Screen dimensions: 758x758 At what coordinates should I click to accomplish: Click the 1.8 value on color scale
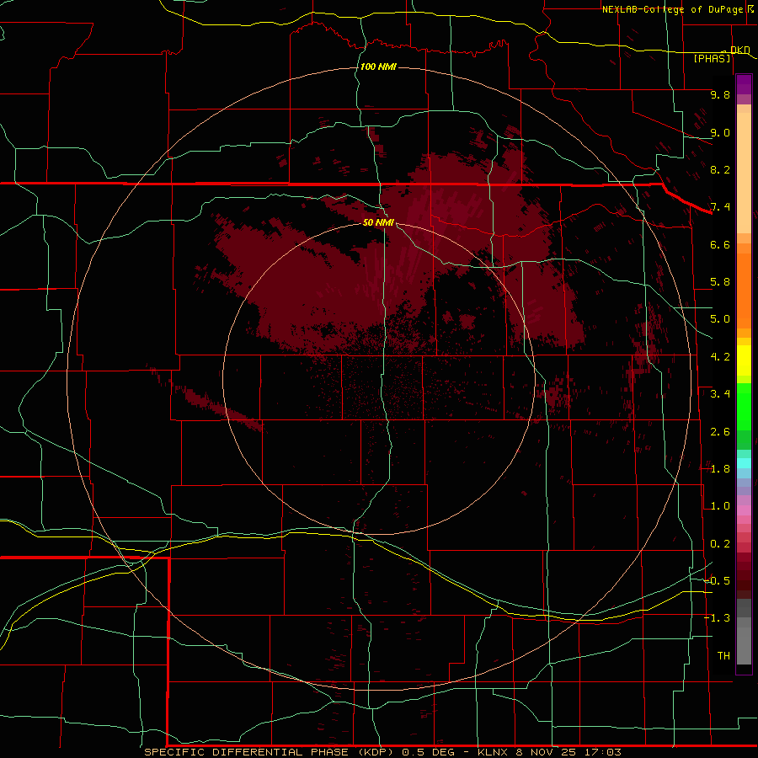[x=720, y=469]
